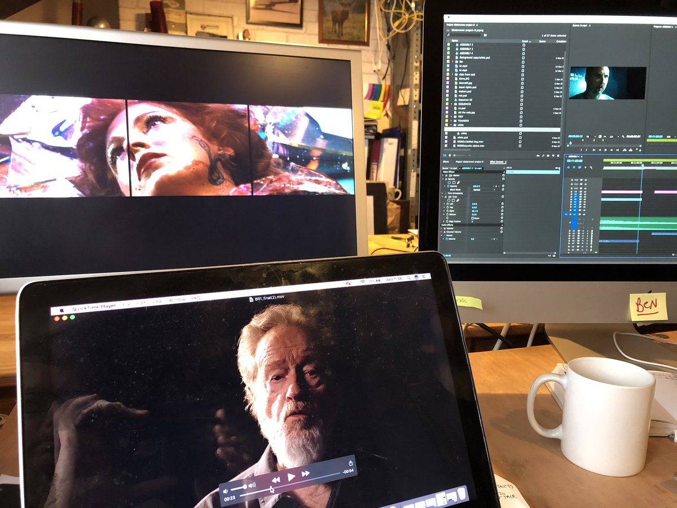The image size is (677, 508).
Task: Mute audio with QuickTime speaker icon
Action: pos(225,491)
